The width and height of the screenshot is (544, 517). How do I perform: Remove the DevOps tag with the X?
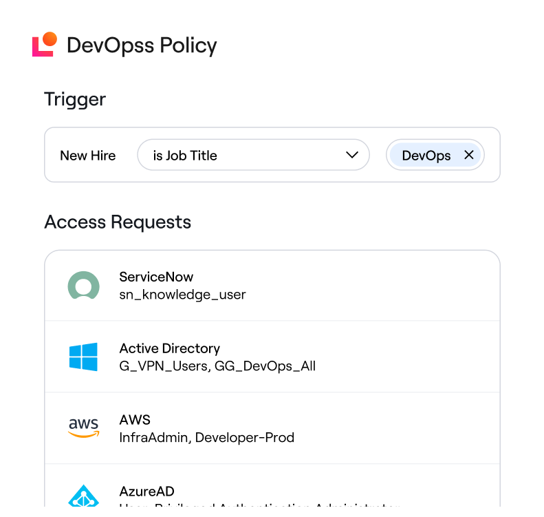[469, 155]
